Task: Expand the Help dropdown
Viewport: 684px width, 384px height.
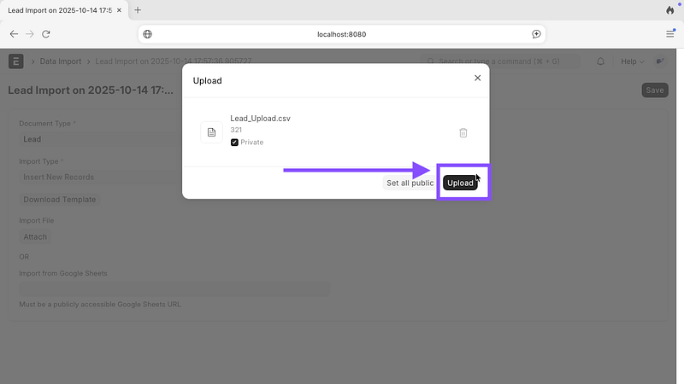Action: tap(633, 61)
